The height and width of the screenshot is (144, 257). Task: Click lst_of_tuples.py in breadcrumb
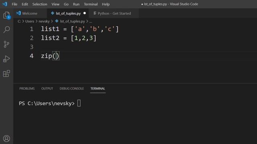coord(72,21)
